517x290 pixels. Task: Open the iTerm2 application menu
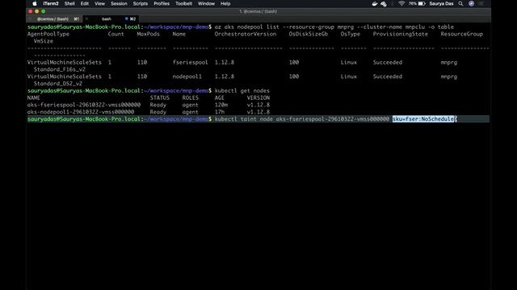[x=51, y=3]
